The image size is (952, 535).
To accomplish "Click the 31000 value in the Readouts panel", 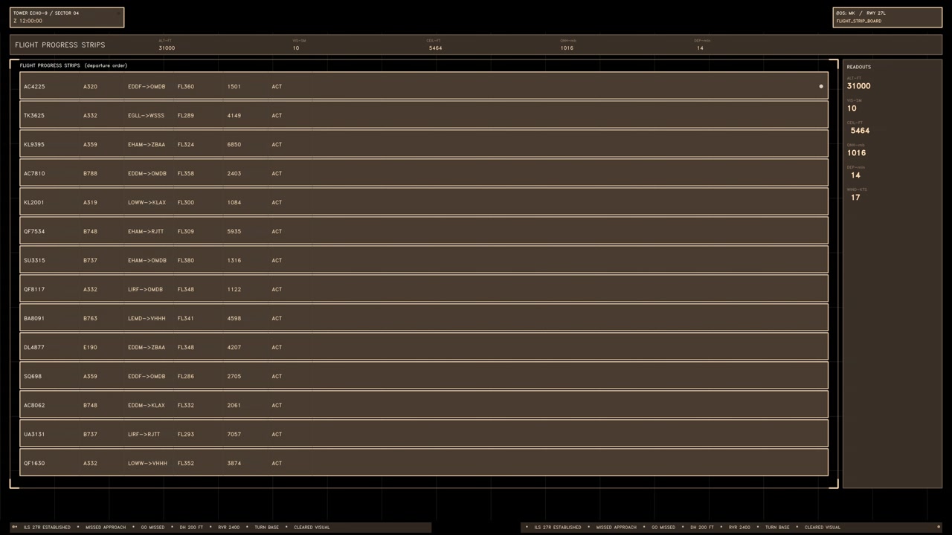I will click(858, 86).
